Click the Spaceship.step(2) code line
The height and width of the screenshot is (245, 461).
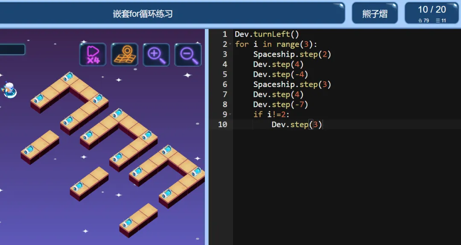point(292,54)
